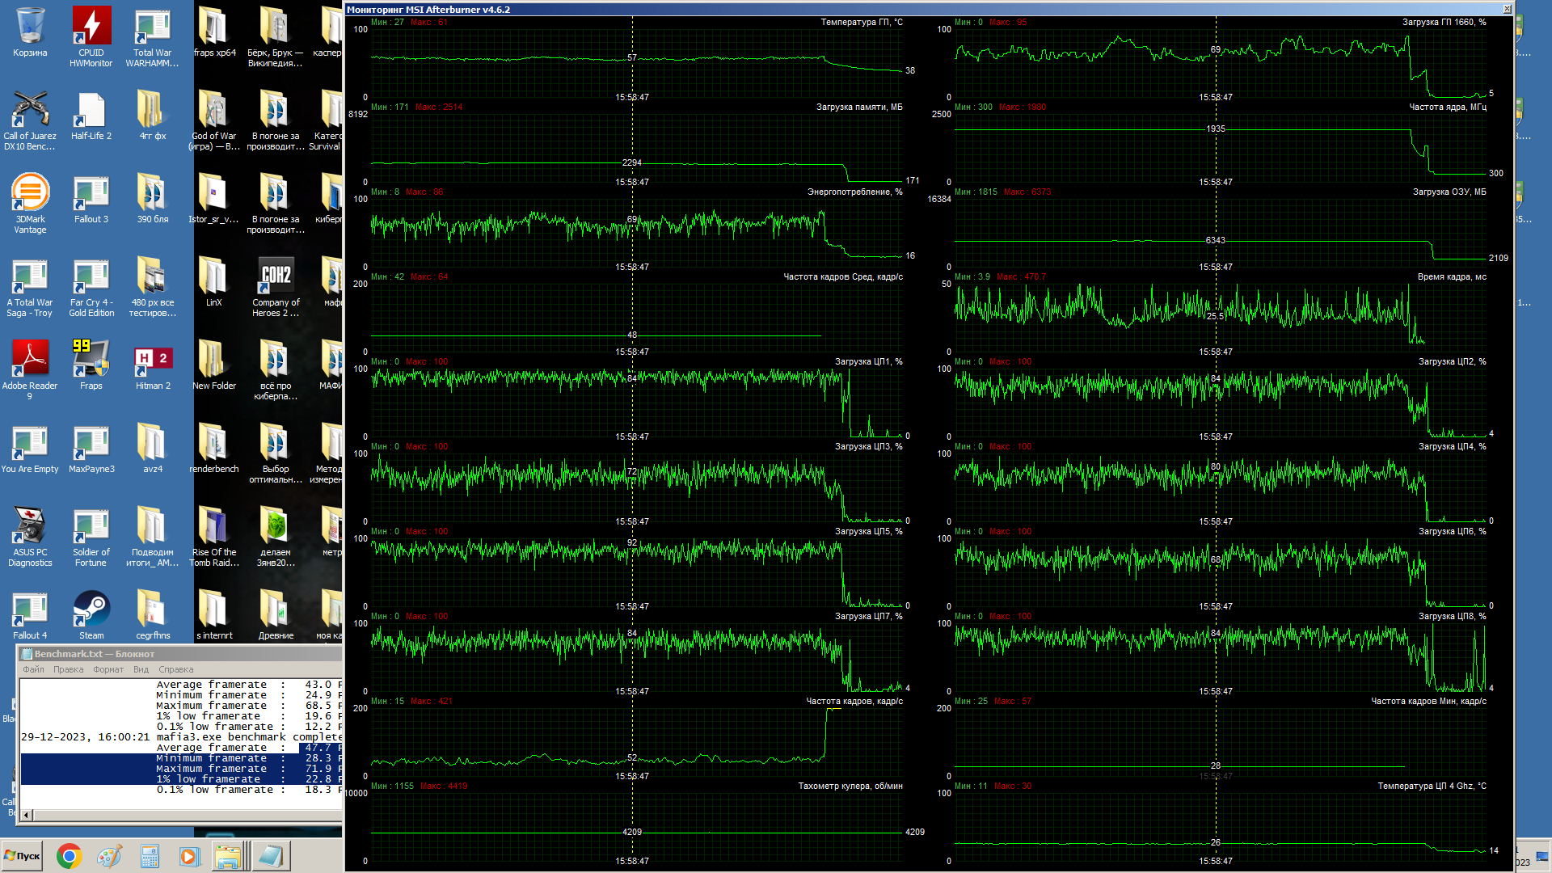This screenshot has height=873, width=1552.
Task: Click the Температура ГП graph
Action: [x=636, y=62]
